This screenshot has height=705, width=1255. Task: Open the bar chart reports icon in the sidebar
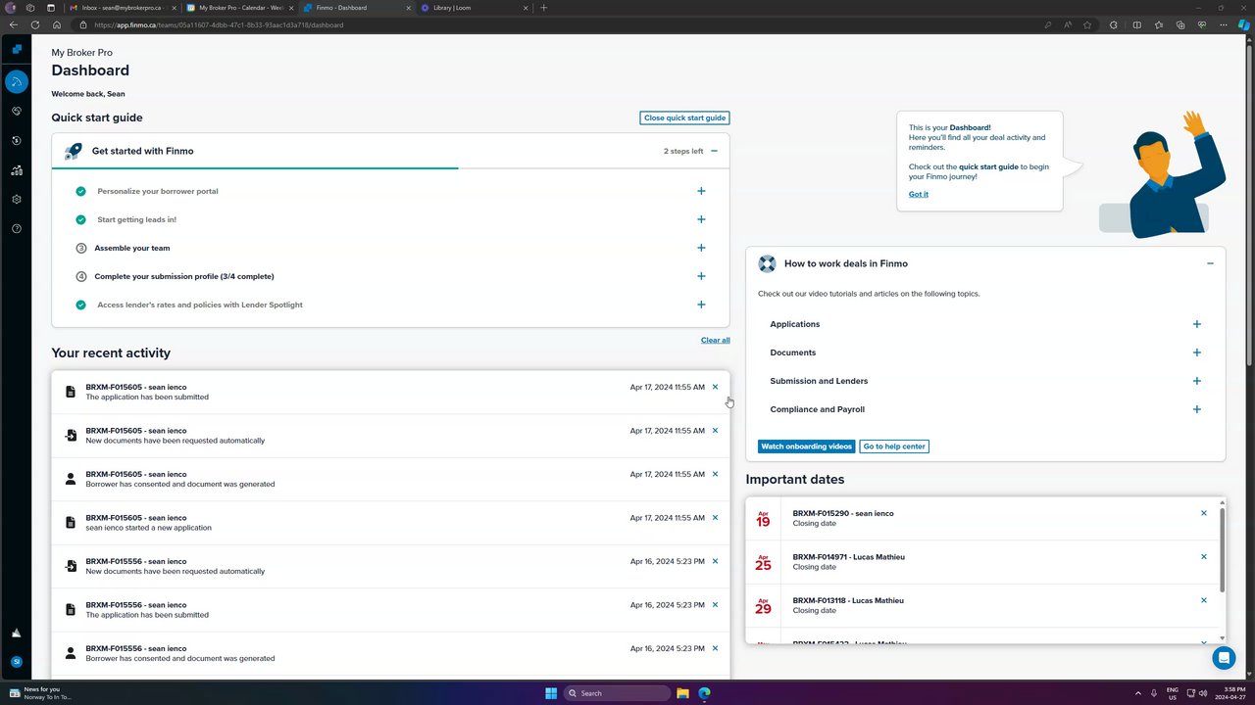coord(16,170)
